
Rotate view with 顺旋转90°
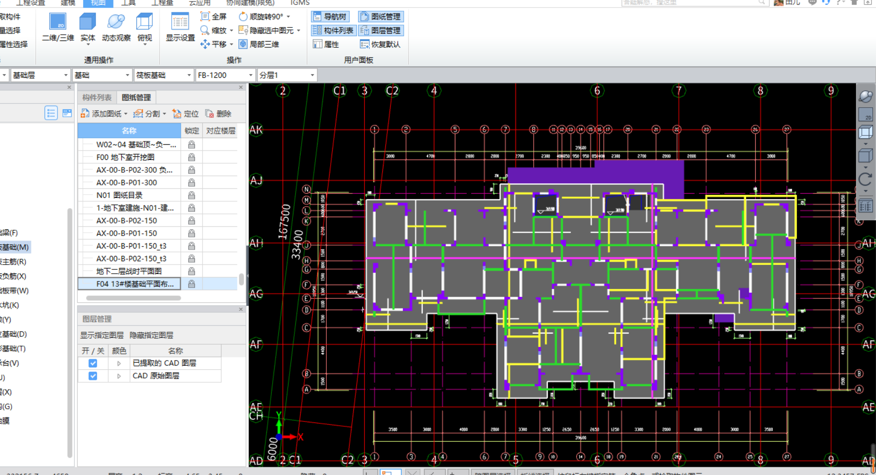tap(261, 16)
